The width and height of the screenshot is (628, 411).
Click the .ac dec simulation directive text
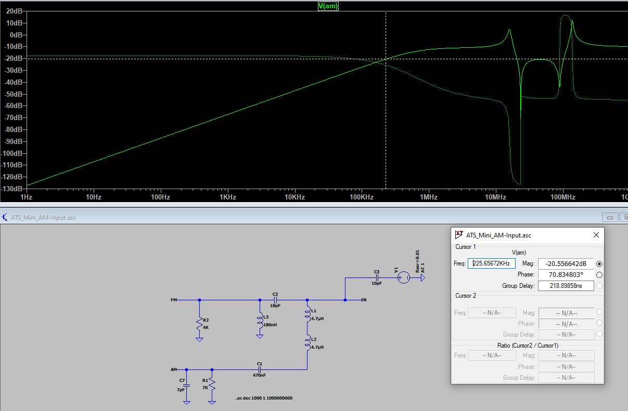coord(264,398)
